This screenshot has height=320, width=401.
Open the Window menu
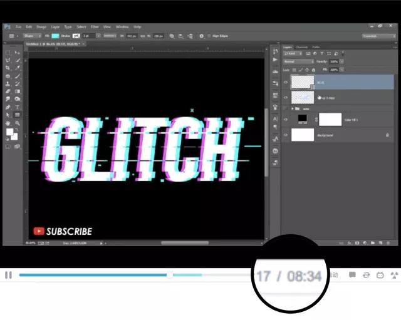[x=122, y=27]
